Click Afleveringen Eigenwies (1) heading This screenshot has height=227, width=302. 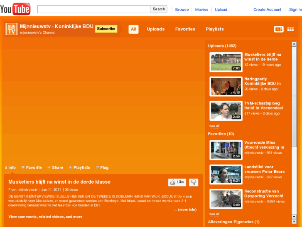pos(233,222)
